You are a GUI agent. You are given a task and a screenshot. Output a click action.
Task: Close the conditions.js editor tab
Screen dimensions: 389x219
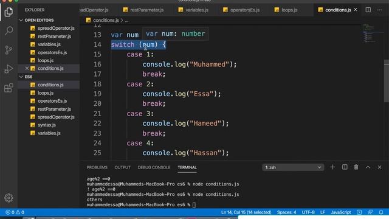[356, 10]
